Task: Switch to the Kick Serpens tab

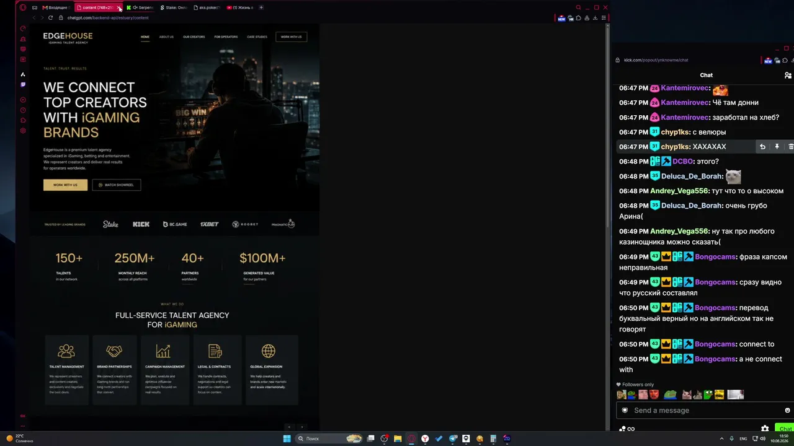Action: (x=141, y=7)
